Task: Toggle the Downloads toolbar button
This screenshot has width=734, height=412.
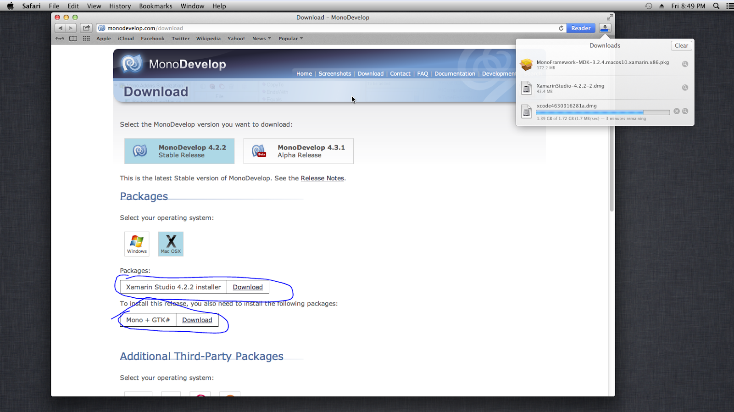Action: point(605,28)
